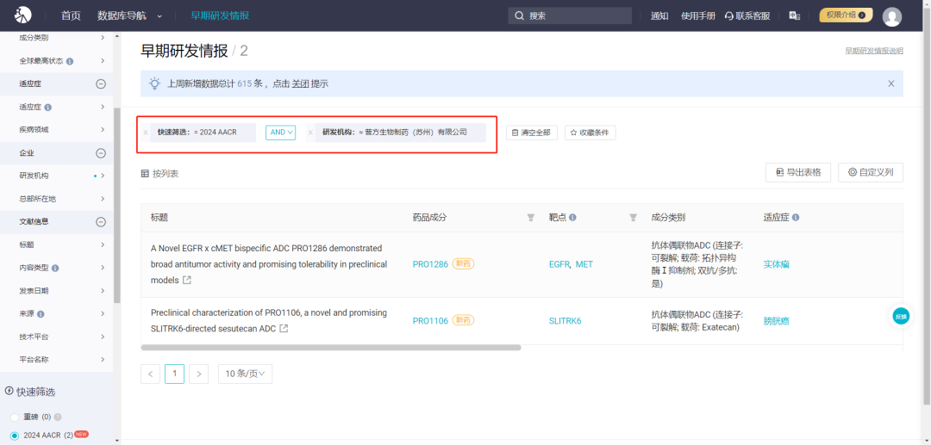Open the user avatar menu
931x445 pixels.
pyautogui.click(x=892, y=16)
